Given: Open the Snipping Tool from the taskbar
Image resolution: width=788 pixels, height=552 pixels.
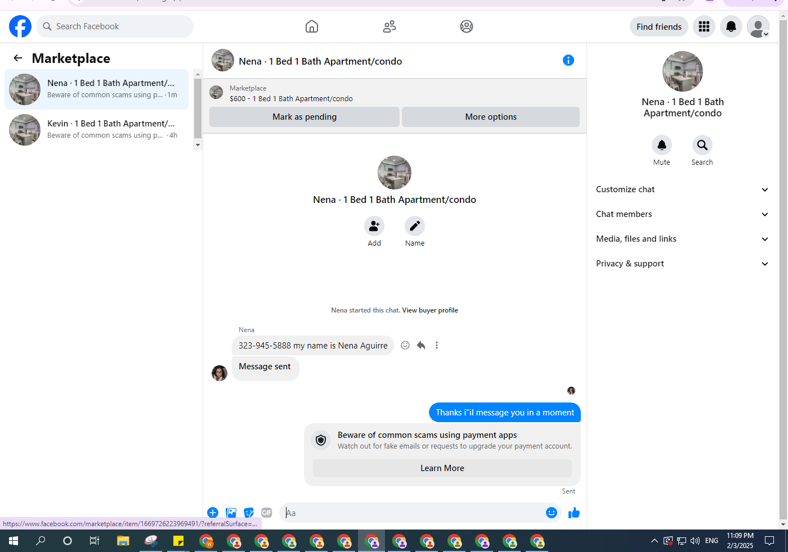Looking at the screenshot, I should pyautogui.click(x=151, y=541).
